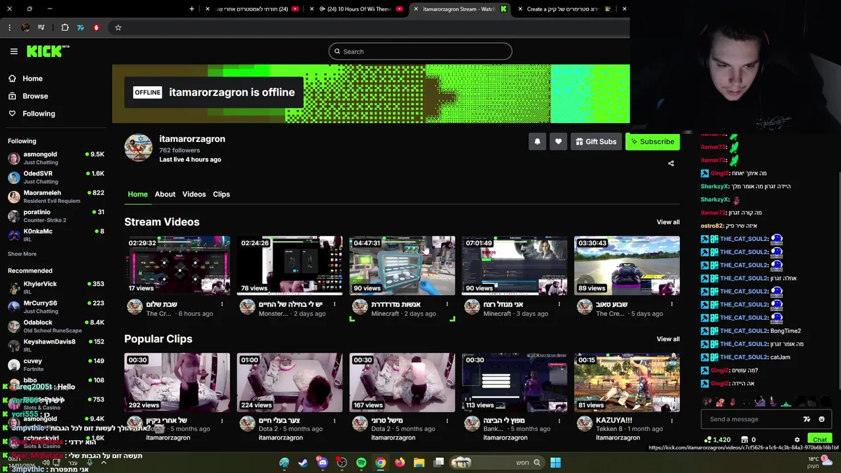Open options menu for שבת שלום video
The height and width of the screenshot is (473, 841).
222,304
